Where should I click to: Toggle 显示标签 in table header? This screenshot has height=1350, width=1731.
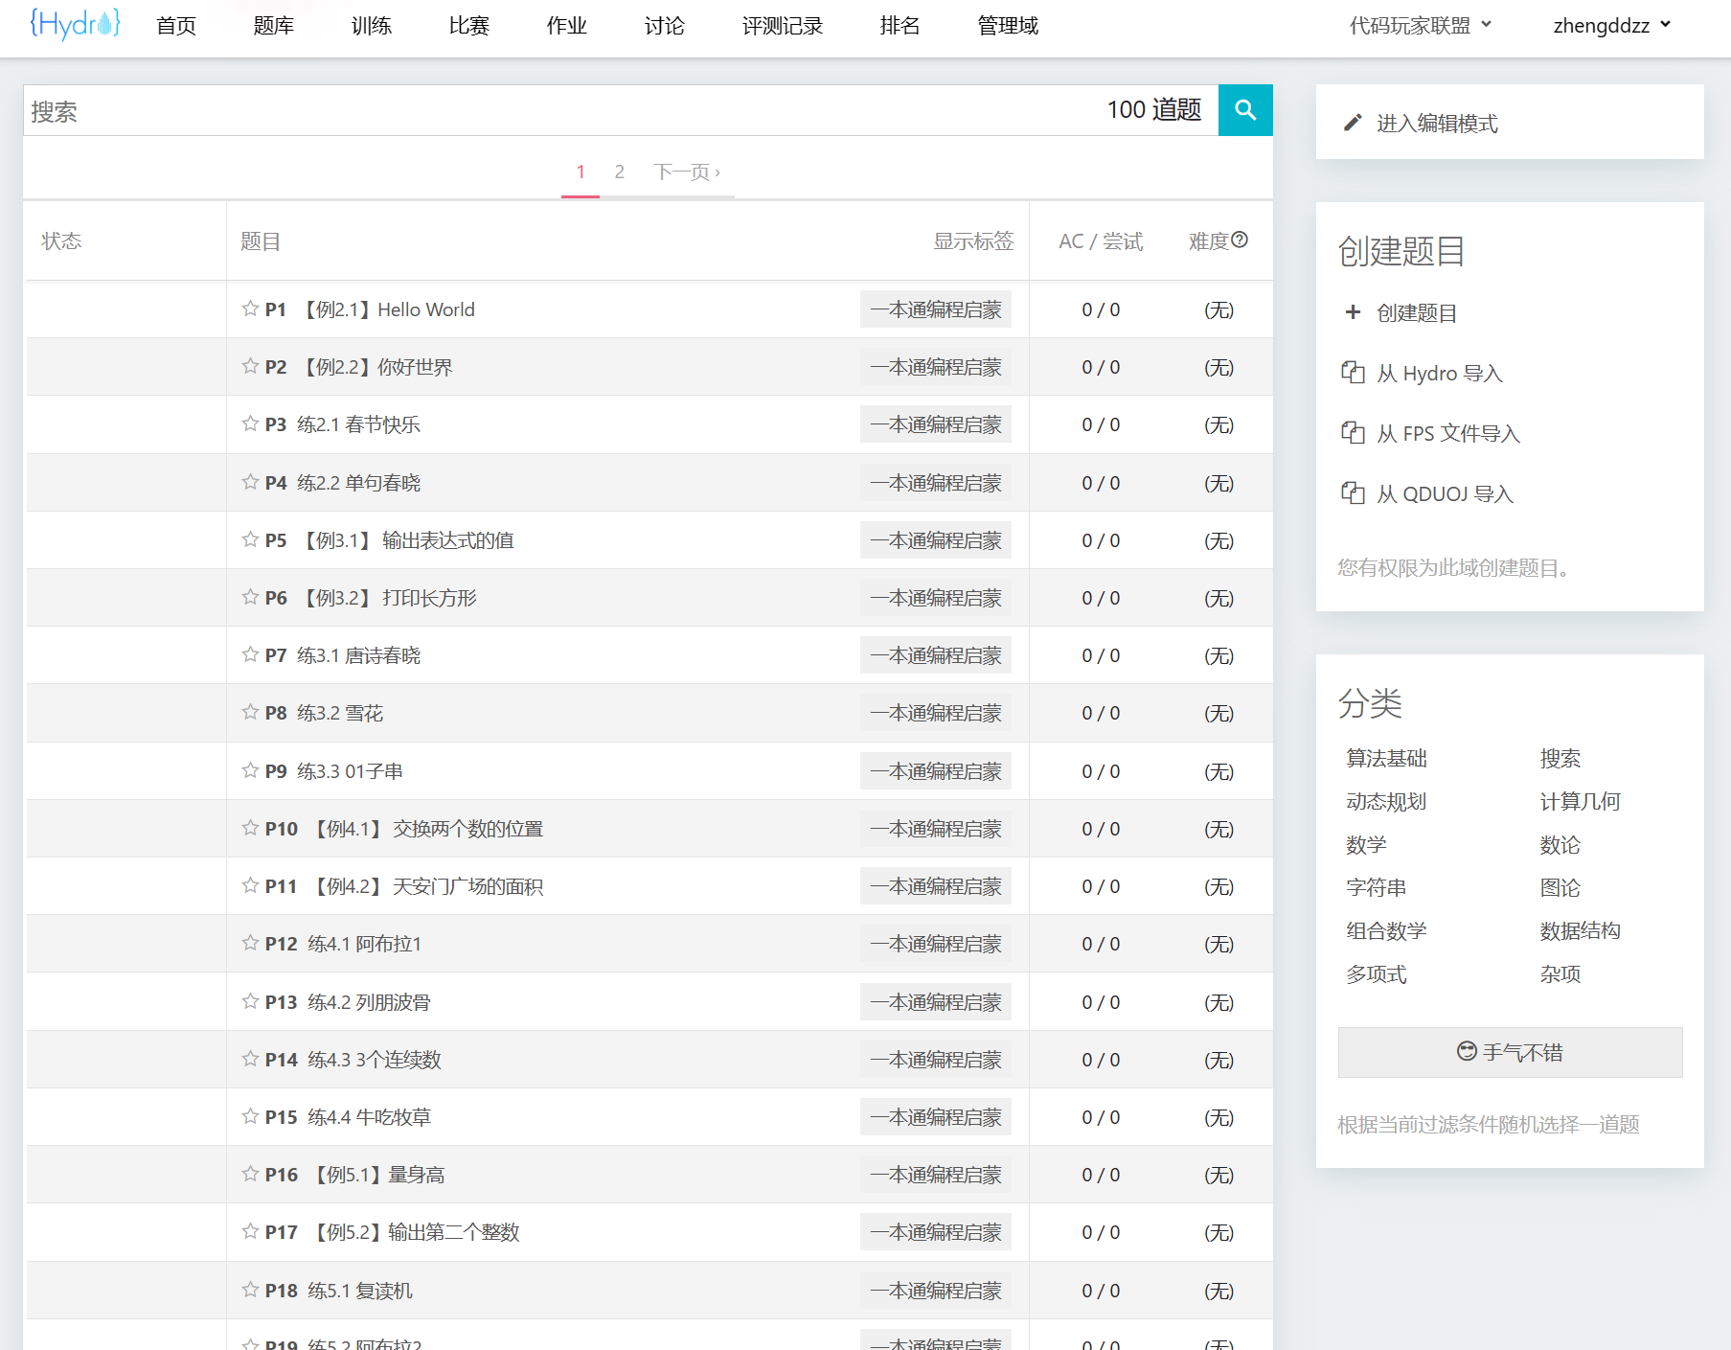[972, 241]
